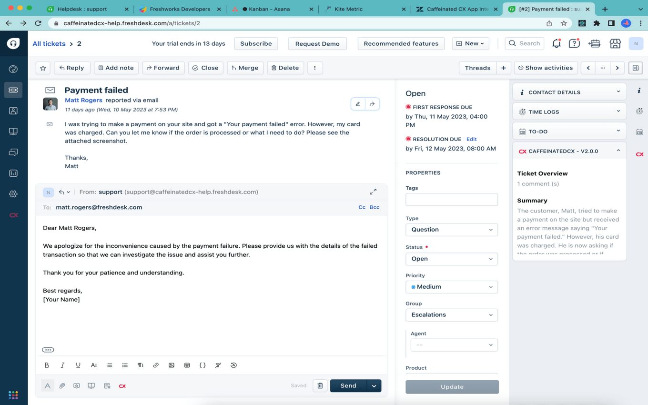
Task: Open the Status dropdown showing Open
Action: 451,259
